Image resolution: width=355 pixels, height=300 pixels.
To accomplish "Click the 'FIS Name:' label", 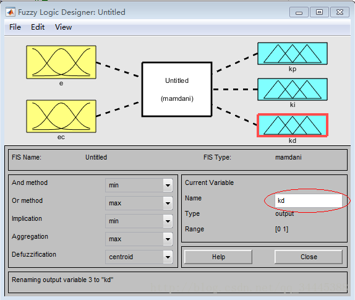I will coord(27,157).
